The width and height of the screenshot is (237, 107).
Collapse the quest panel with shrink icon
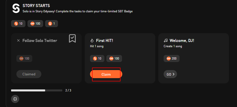(x=15, y=99)
